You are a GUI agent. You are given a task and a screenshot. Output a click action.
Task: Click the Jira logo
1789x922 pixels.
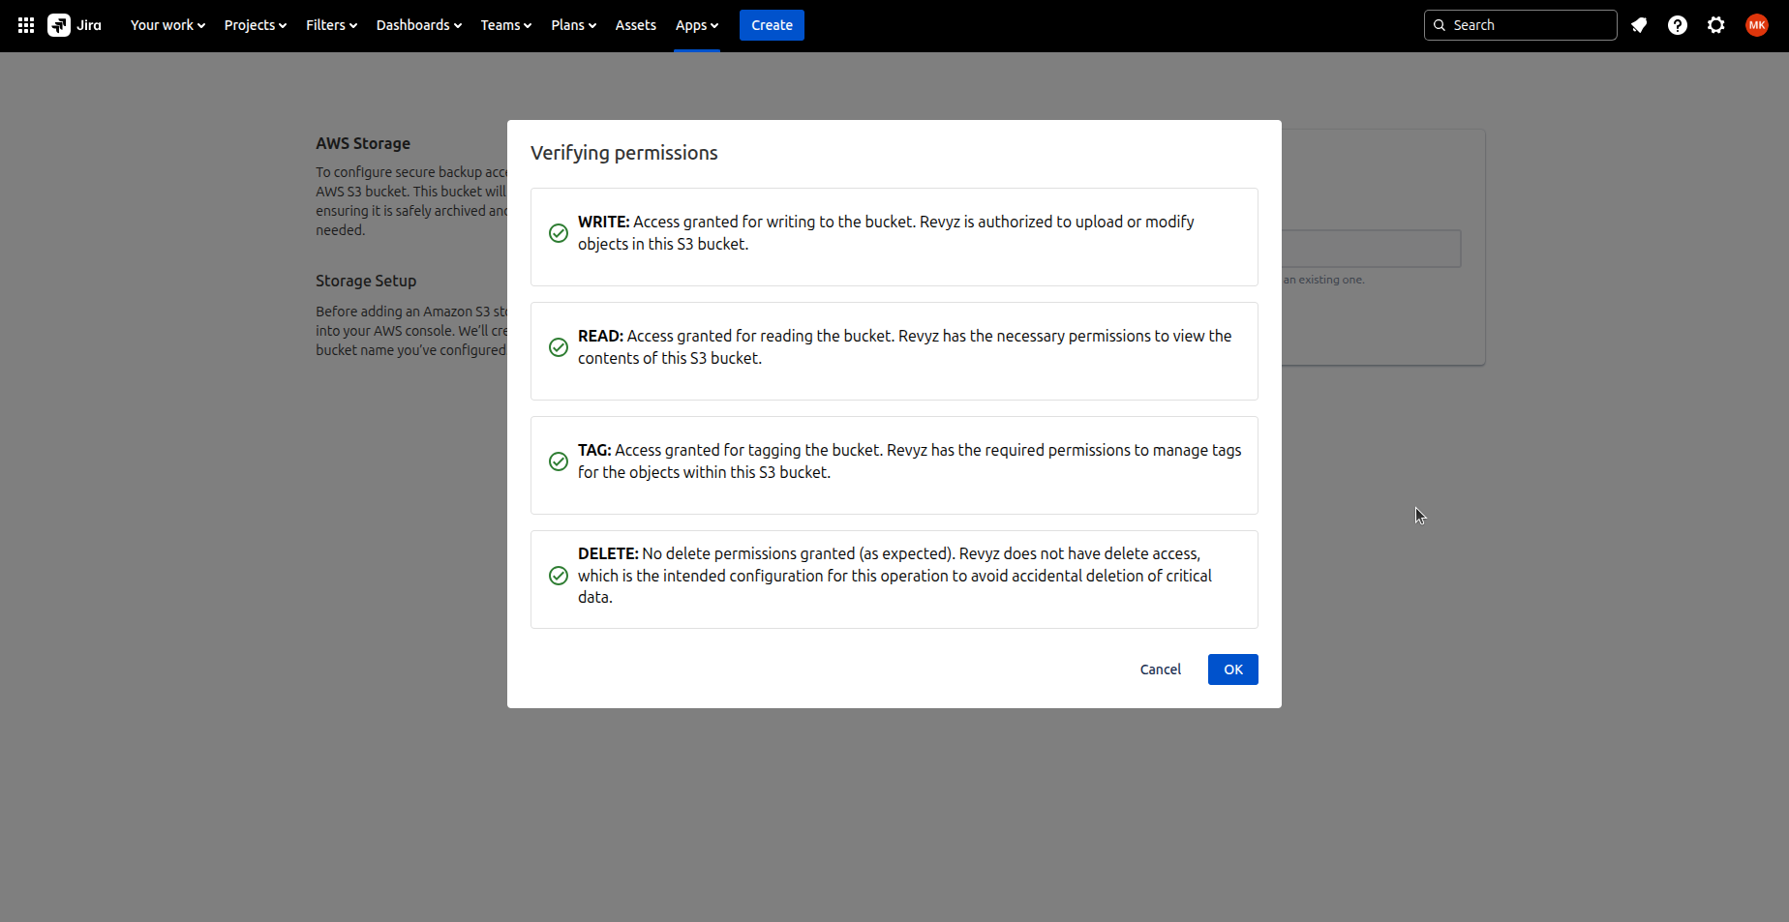pos(76,25)
